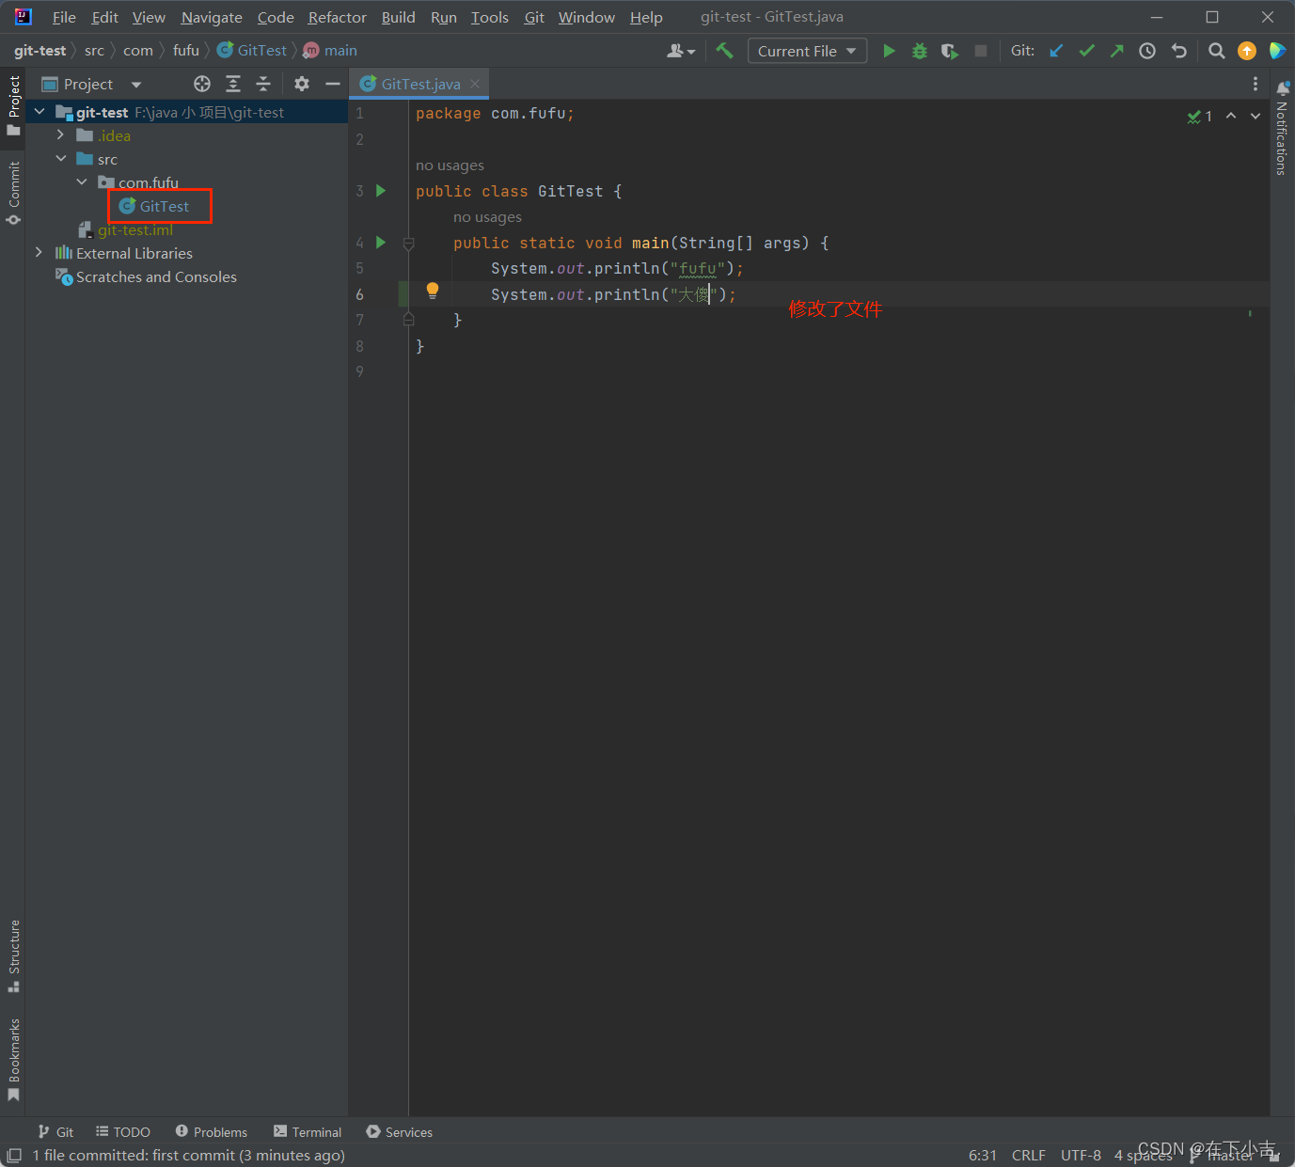The width and height of the screenshot is (1295, 1167).
Task: Change UTF-8 file encoding setting
Action: (x=1081, y=1156)
